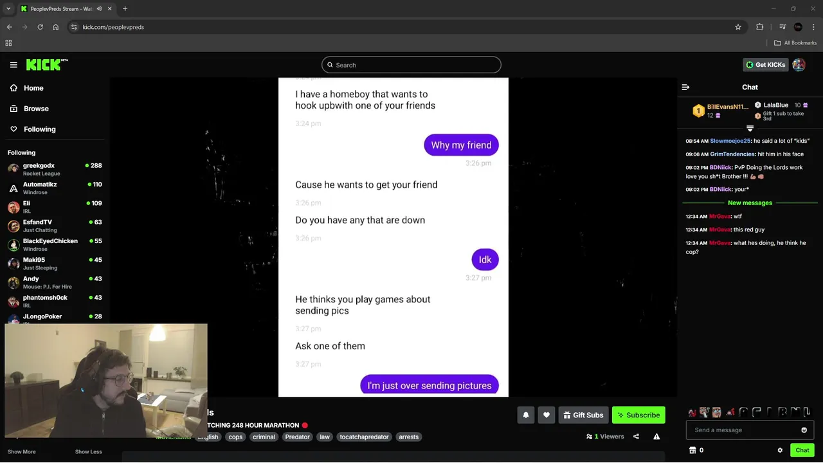Open greekgodx channel
The image size is (823, 463).
pos(55,169)
